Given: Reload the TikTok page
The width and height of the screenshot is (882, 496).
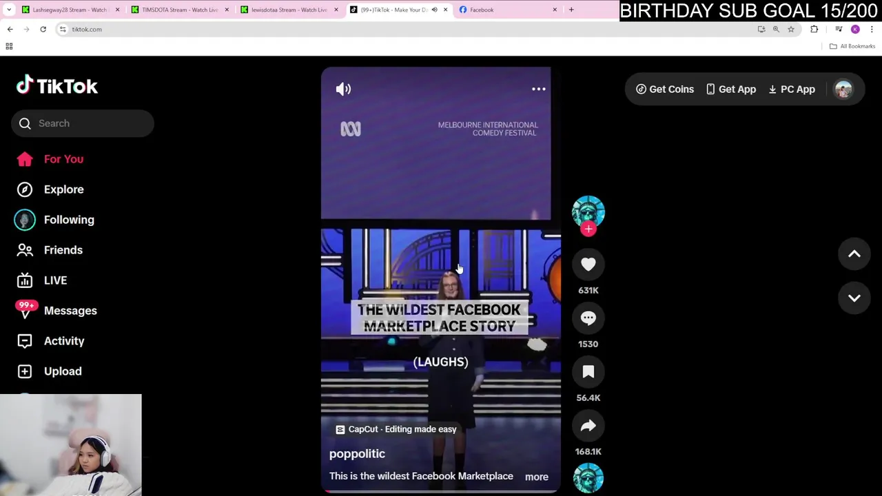Looking at the screenshot, I should [x=43, y=29].
